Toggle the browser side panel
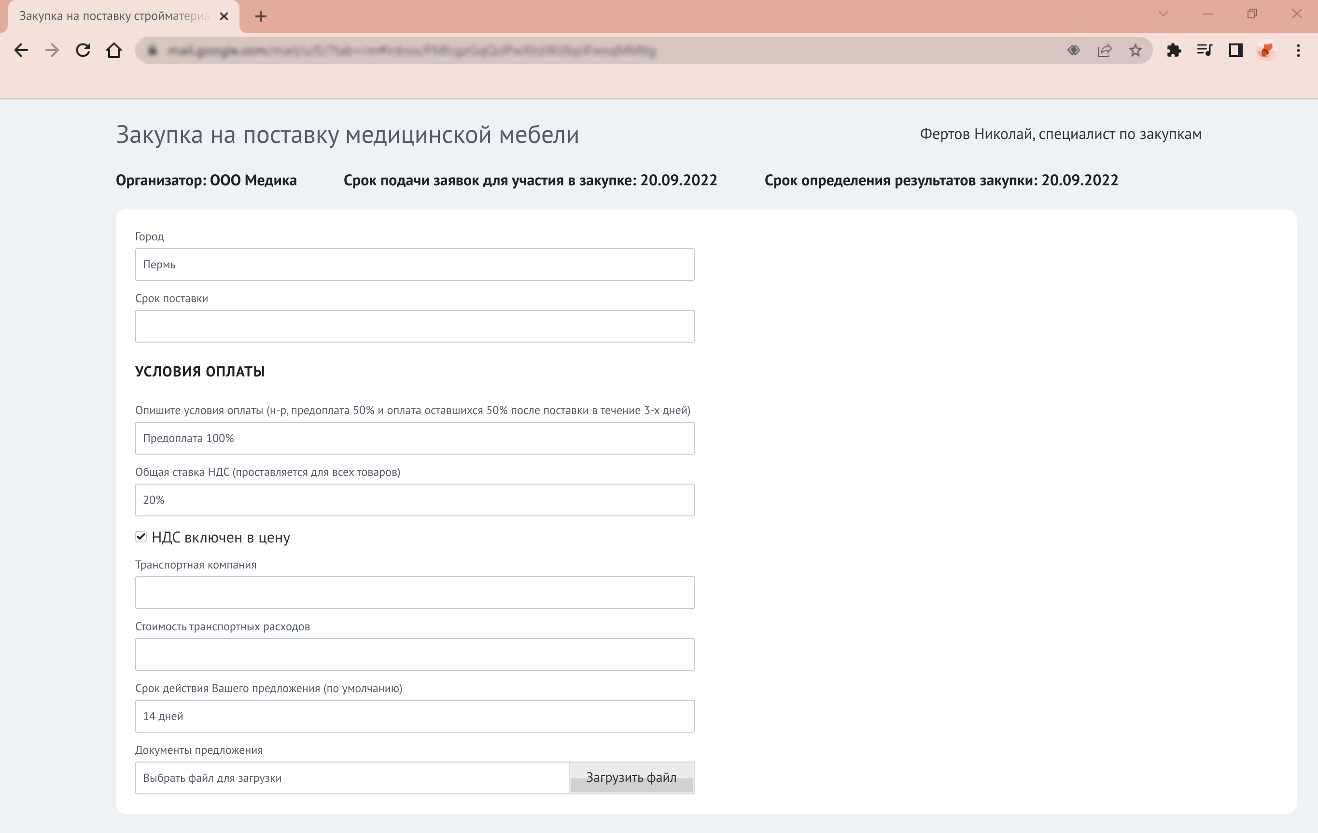The height and width of the screenshot is (833, 1318). pos(1235,50)
